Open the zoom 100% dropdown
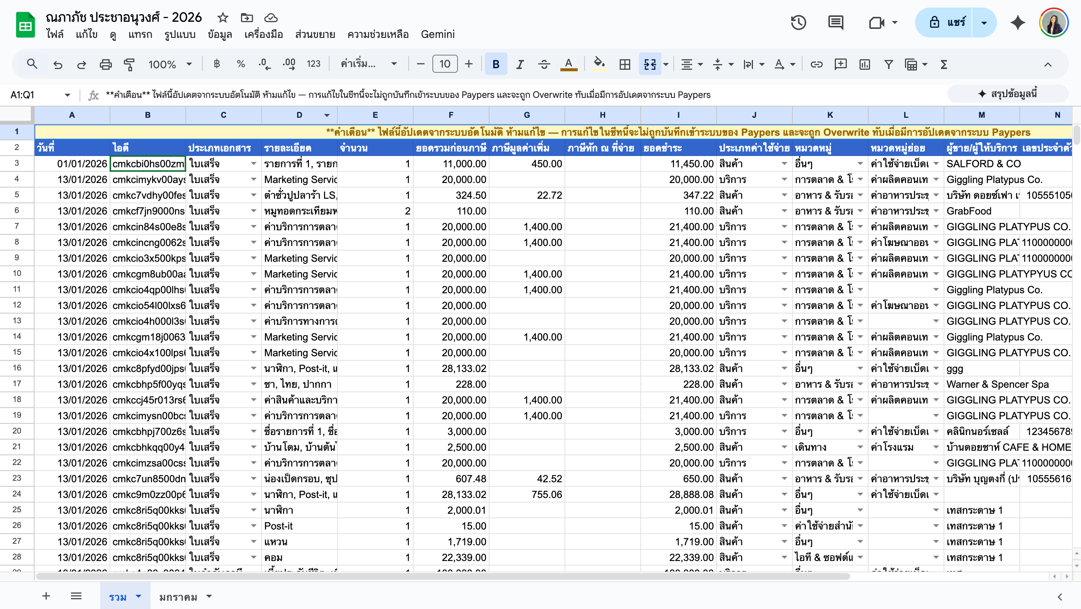 [170, 64]
